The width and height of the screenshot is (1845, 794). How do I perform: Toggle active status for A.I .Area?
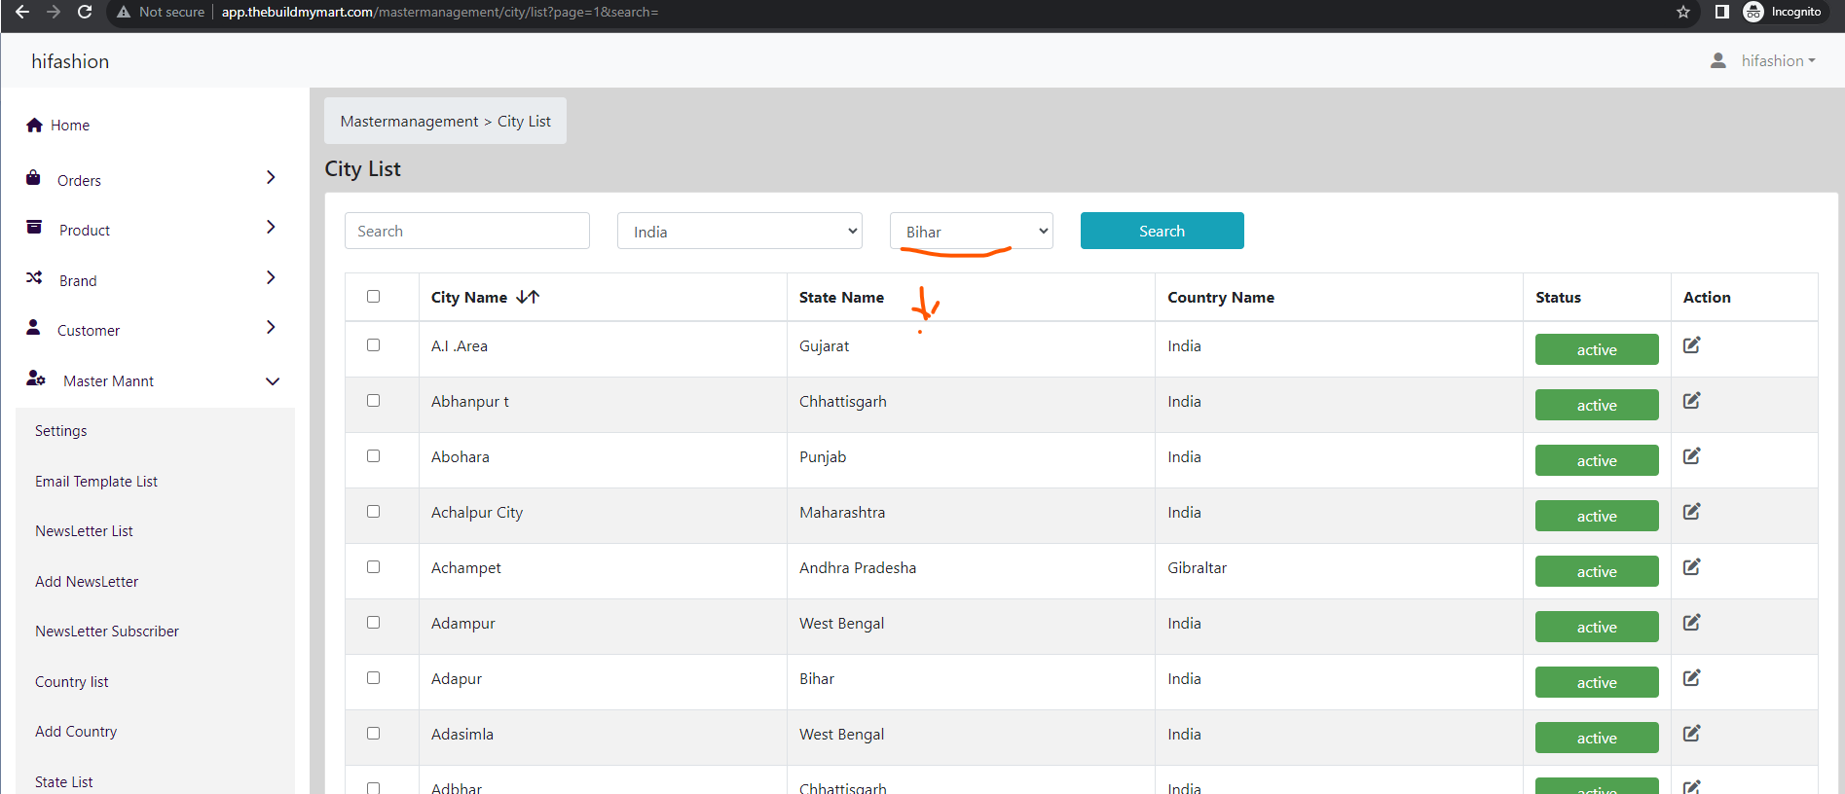[x=1597, y=349]
